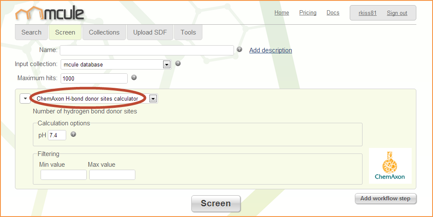The height and width of the screenshot is (217, 433).
Task: Open the Input collection dropdown
Action: (x=167, y=64)
